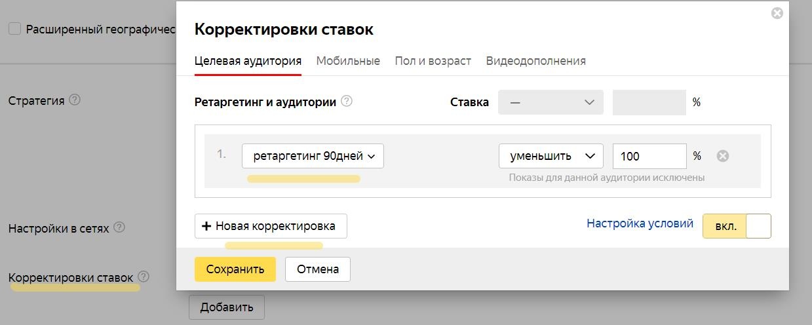
Task: Click the help icon beside Настройки в сетях
Action: [119, 227]
